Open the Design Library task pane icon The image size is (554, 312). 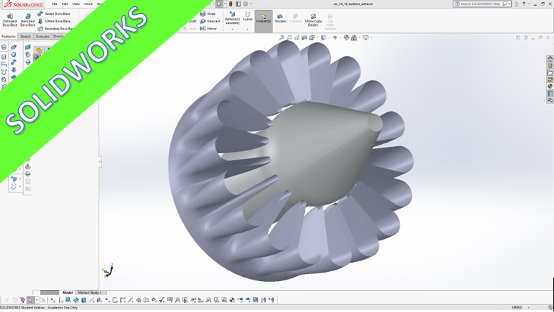pyautogui.click(x=550, y=65)
